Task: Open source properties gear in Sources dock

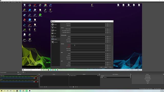Action: [73, 87]
